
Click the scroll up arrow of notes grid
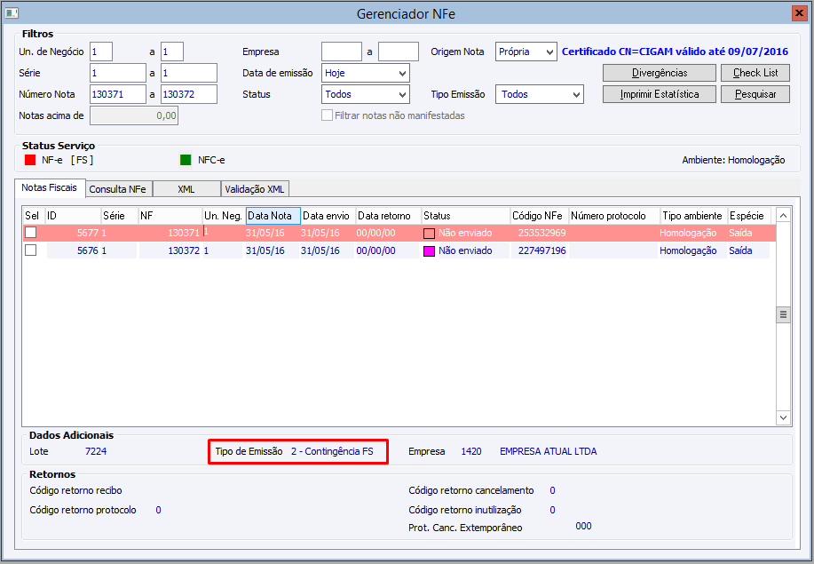(783, 215)
